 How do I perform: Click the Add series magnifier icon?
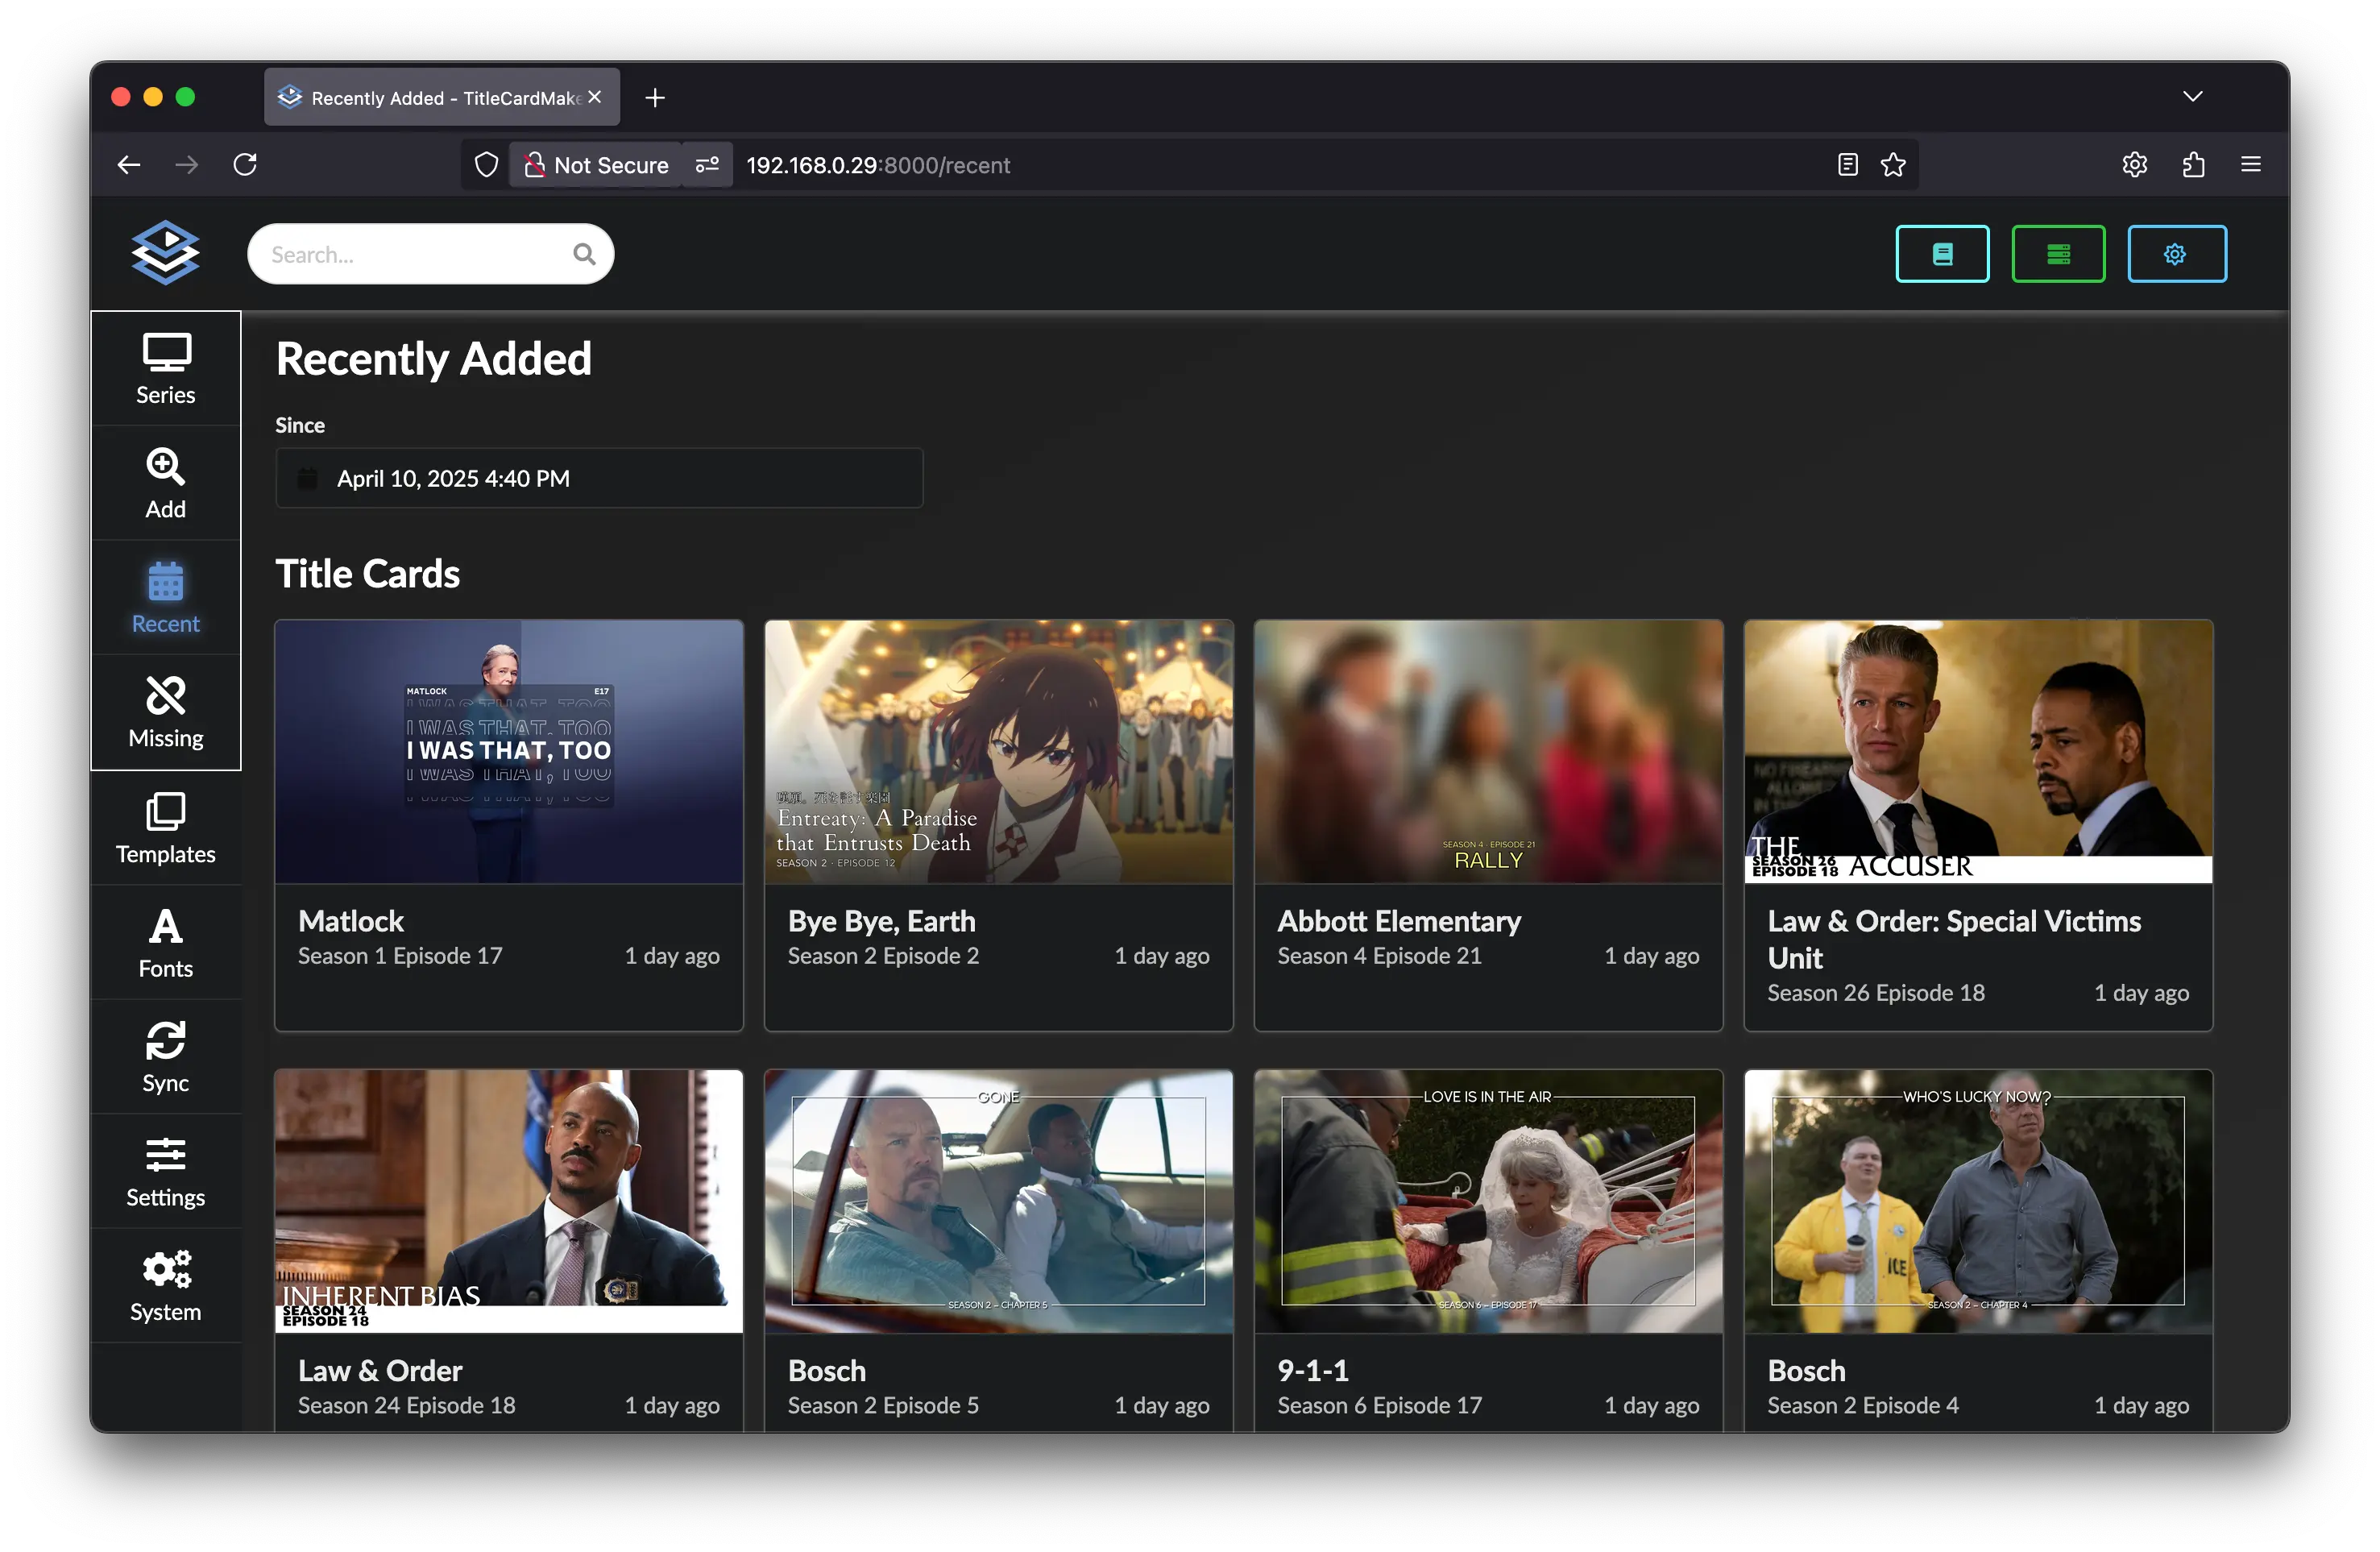166,467
